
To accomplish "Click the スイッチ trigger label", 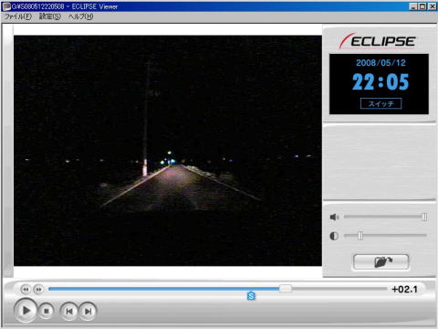I will [x=381, y=103].
